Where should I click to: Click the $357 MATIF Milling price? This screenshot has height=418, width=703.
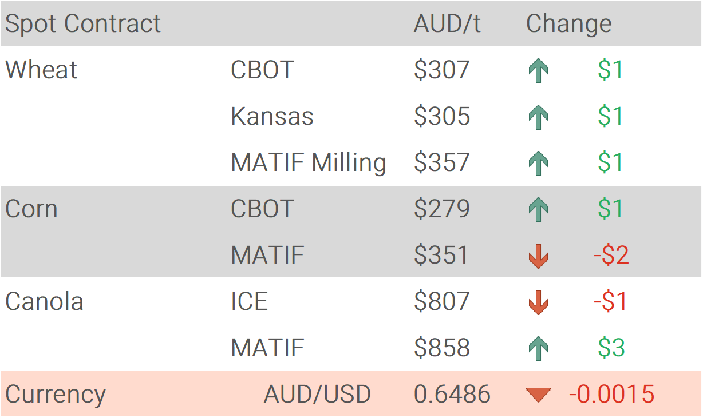441,163
